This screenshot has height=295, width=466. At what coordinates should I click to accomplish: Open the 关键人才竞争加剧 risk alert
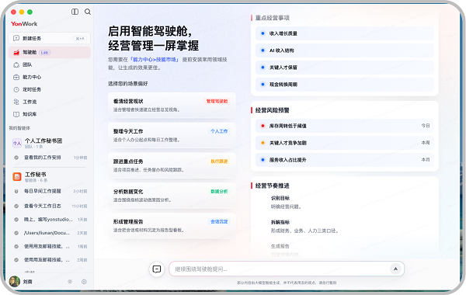(344, 143)
